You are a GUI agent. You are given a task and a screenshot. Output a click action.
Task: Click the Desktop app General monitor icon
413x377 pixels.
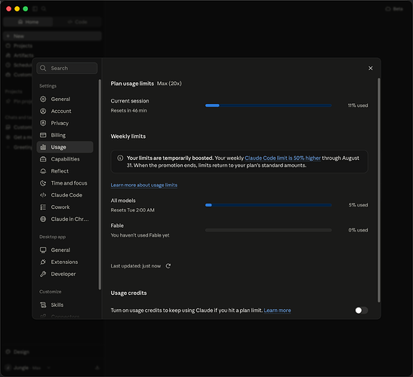[x=43, y=250]
